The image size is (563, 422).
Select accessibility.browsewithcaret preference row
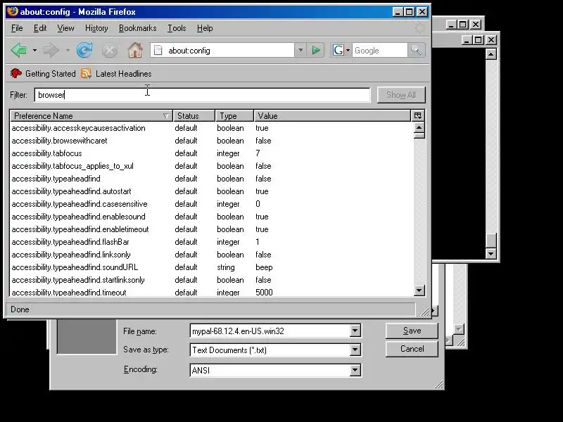point(212,141)
